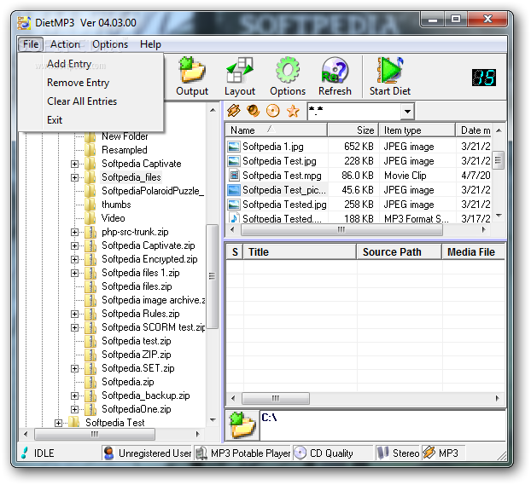This screenshot has height=485, width=531.
Task: Select the Resampled folder in tree
Action: click(x=125, y=150)
